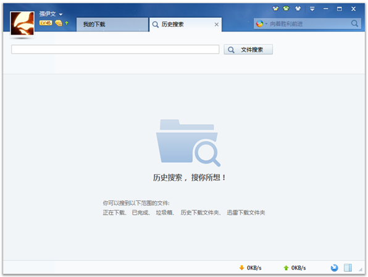Click the download speed indicator

[250, 268]
